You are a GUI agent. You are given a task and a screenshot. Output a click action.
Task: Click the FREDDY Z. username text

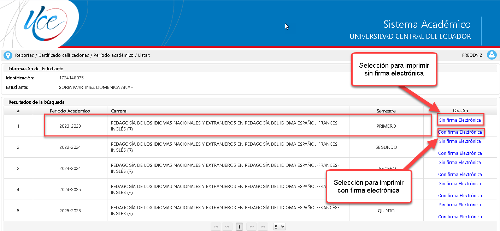click(x=473, y=55)
